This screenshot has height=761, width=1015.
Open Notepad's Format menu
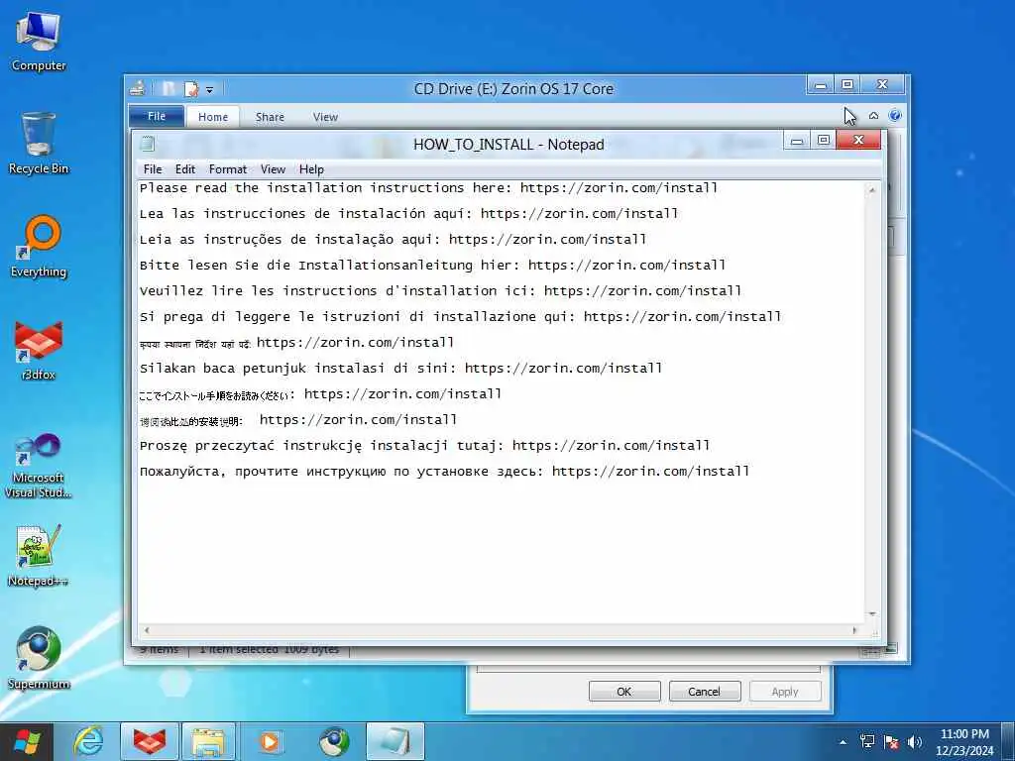pyautogui.click(x=228, y=168)
